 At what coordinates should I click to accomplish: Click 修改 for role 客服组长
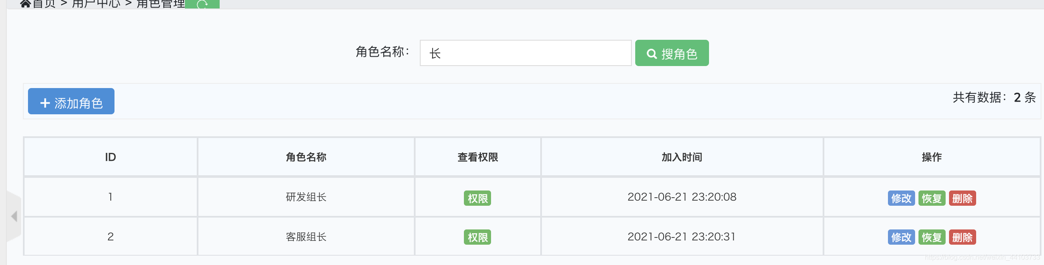(x=902, y=237)
